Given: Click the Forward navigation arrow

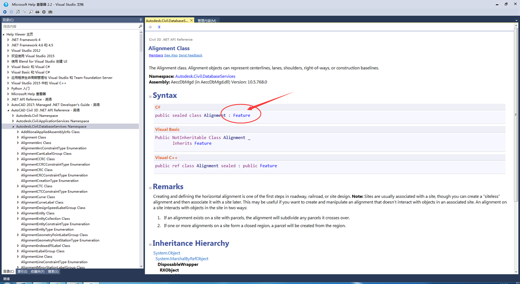Looking at the screenshot, I should coord(11,12).
